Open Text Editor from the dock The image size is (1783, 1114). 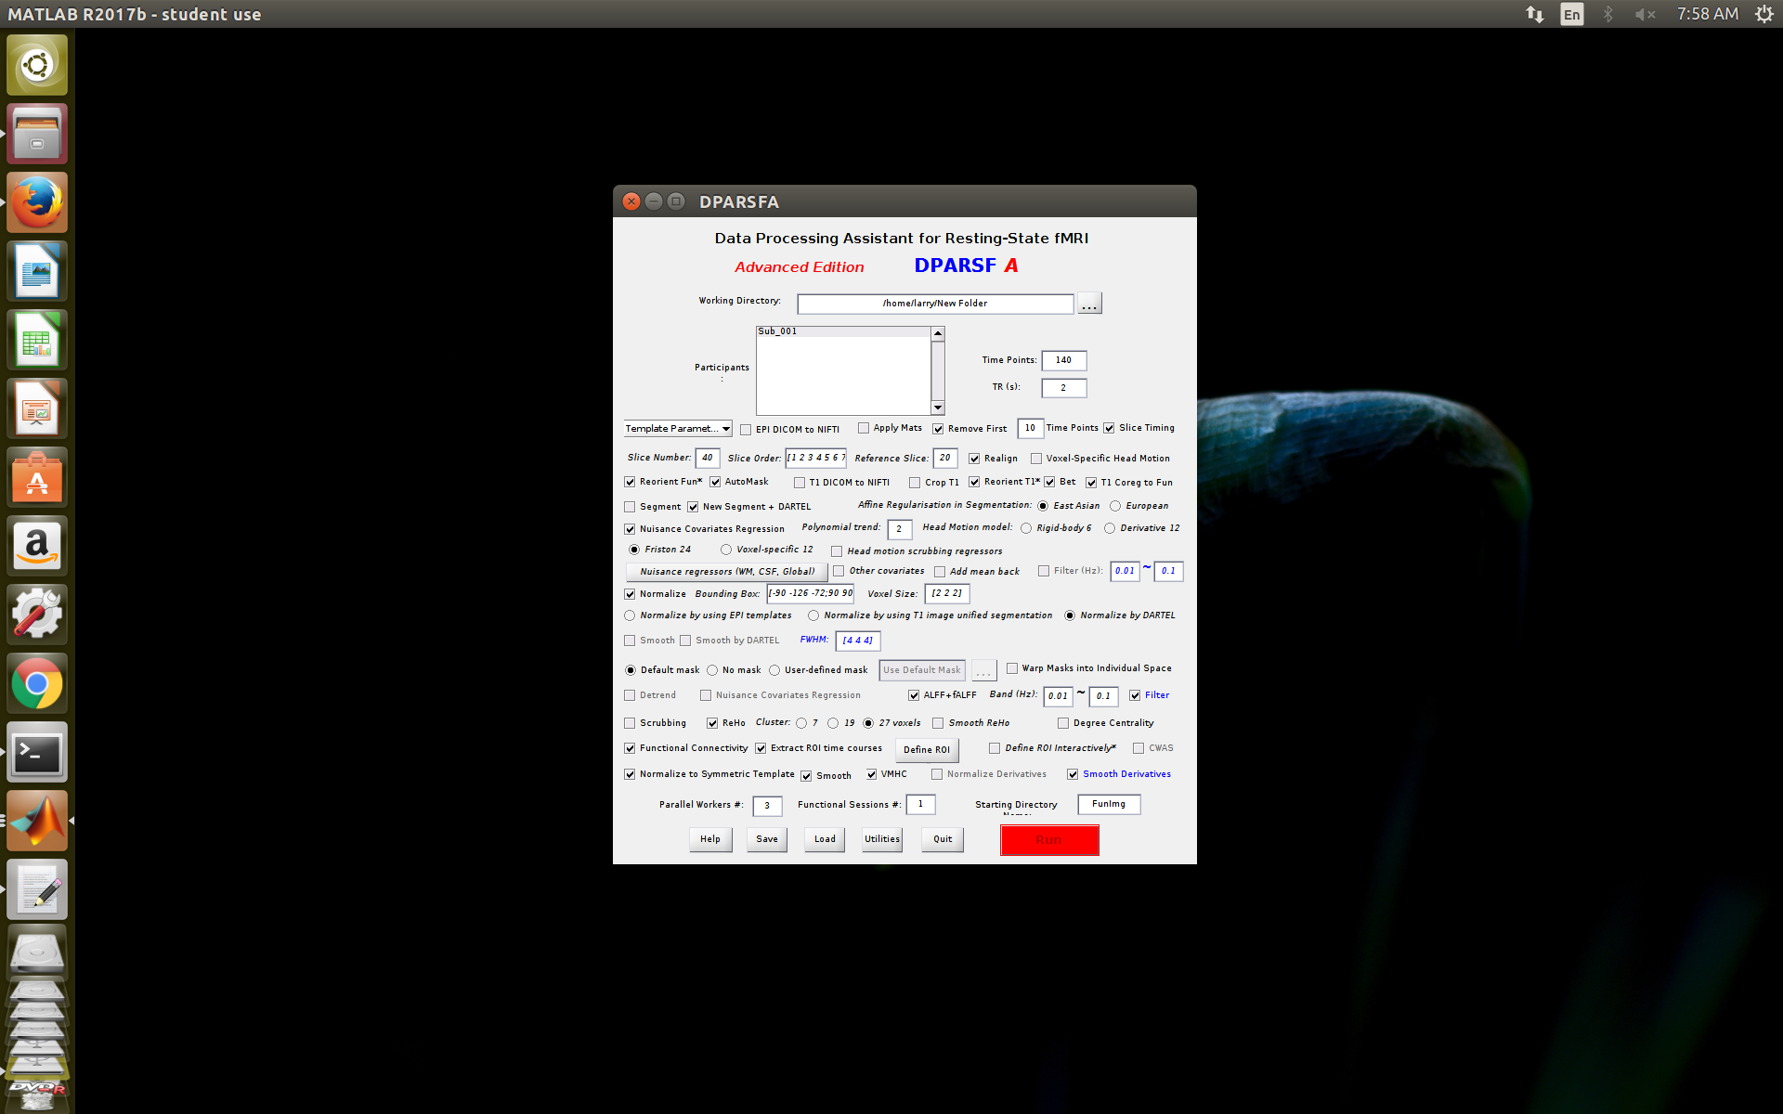[37, 889]
